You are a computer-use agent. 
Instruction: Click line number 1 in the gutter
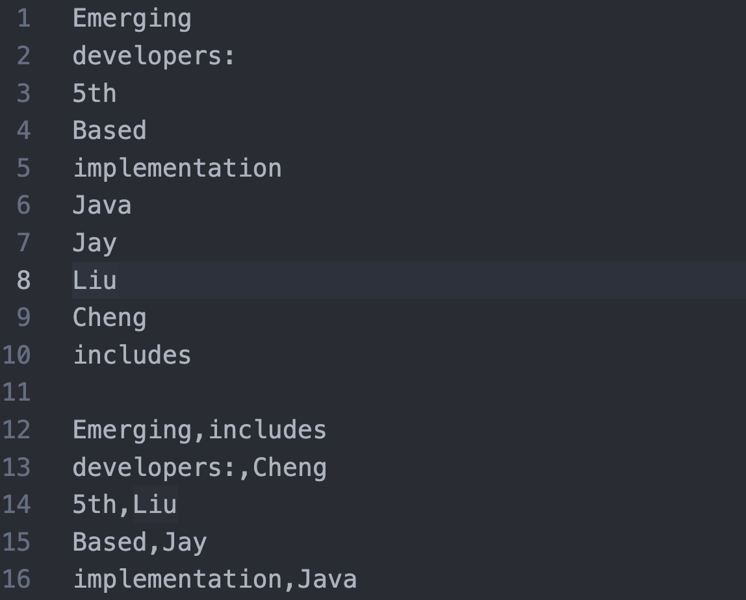coord(23,18)
